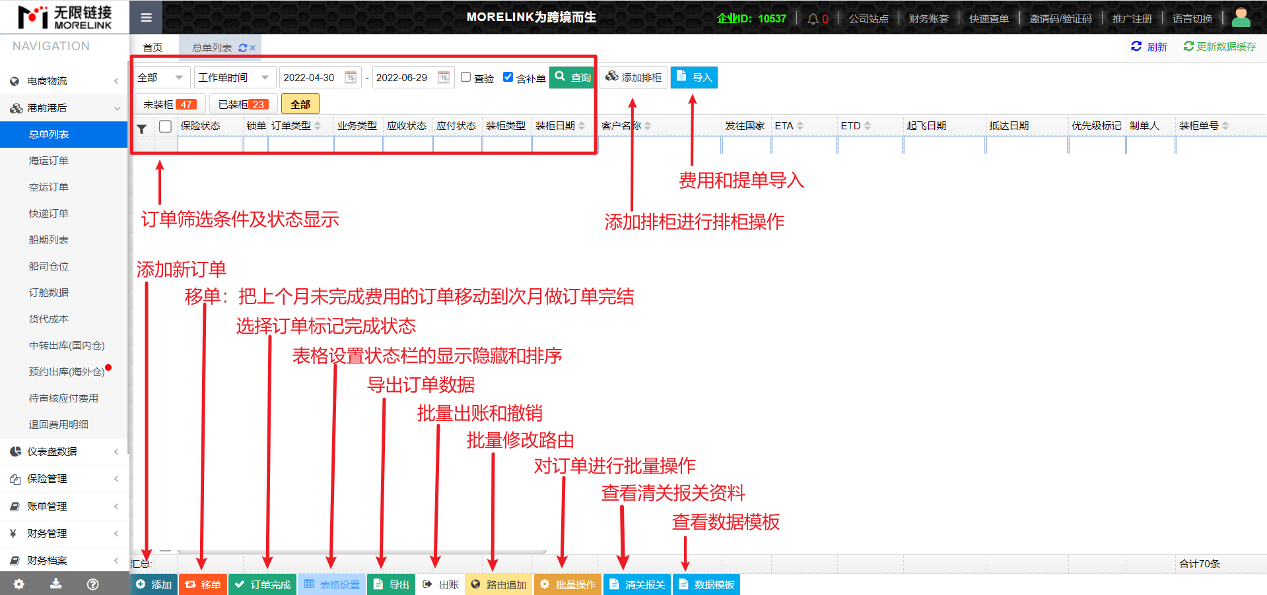Viewport: 1267px width, 595px height.
Task: Open notifications via the bell icon
Action: (x=813, y=18)
